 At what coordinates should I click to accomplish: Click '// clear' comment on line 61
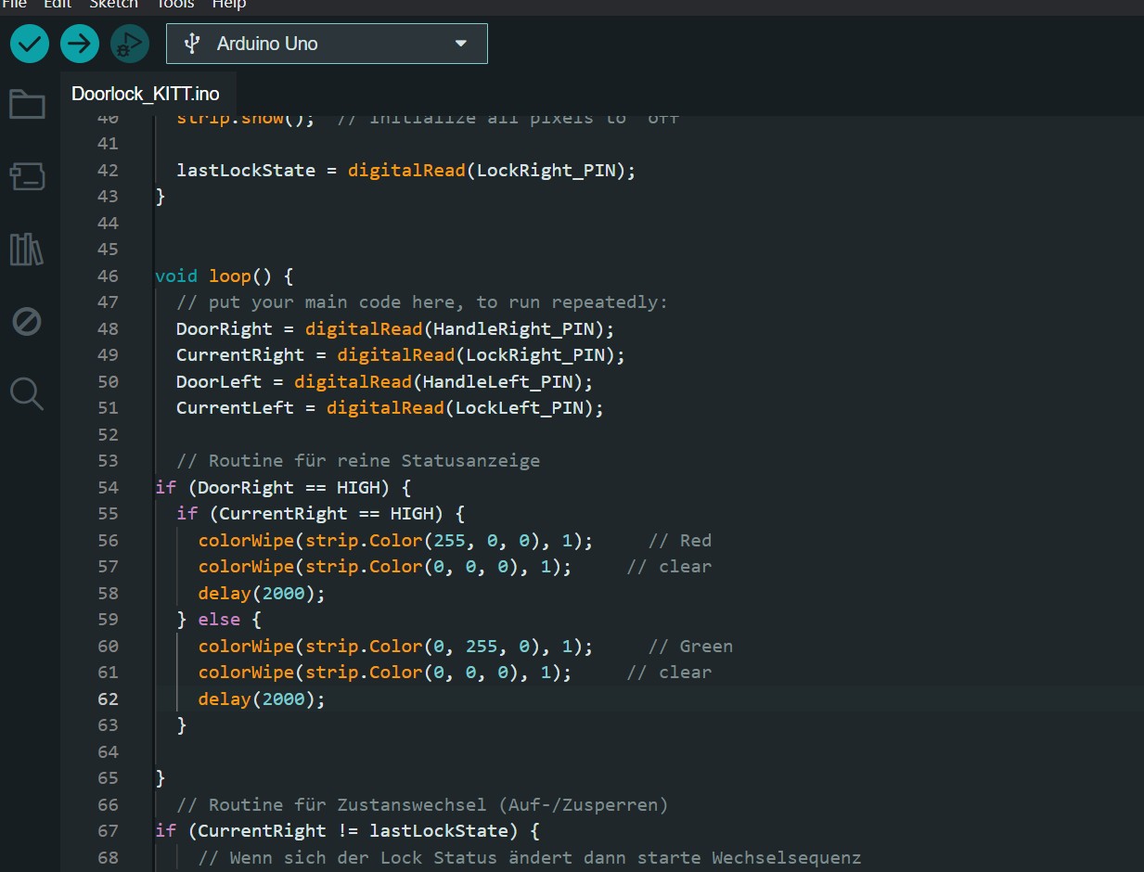tap(669, 673)
